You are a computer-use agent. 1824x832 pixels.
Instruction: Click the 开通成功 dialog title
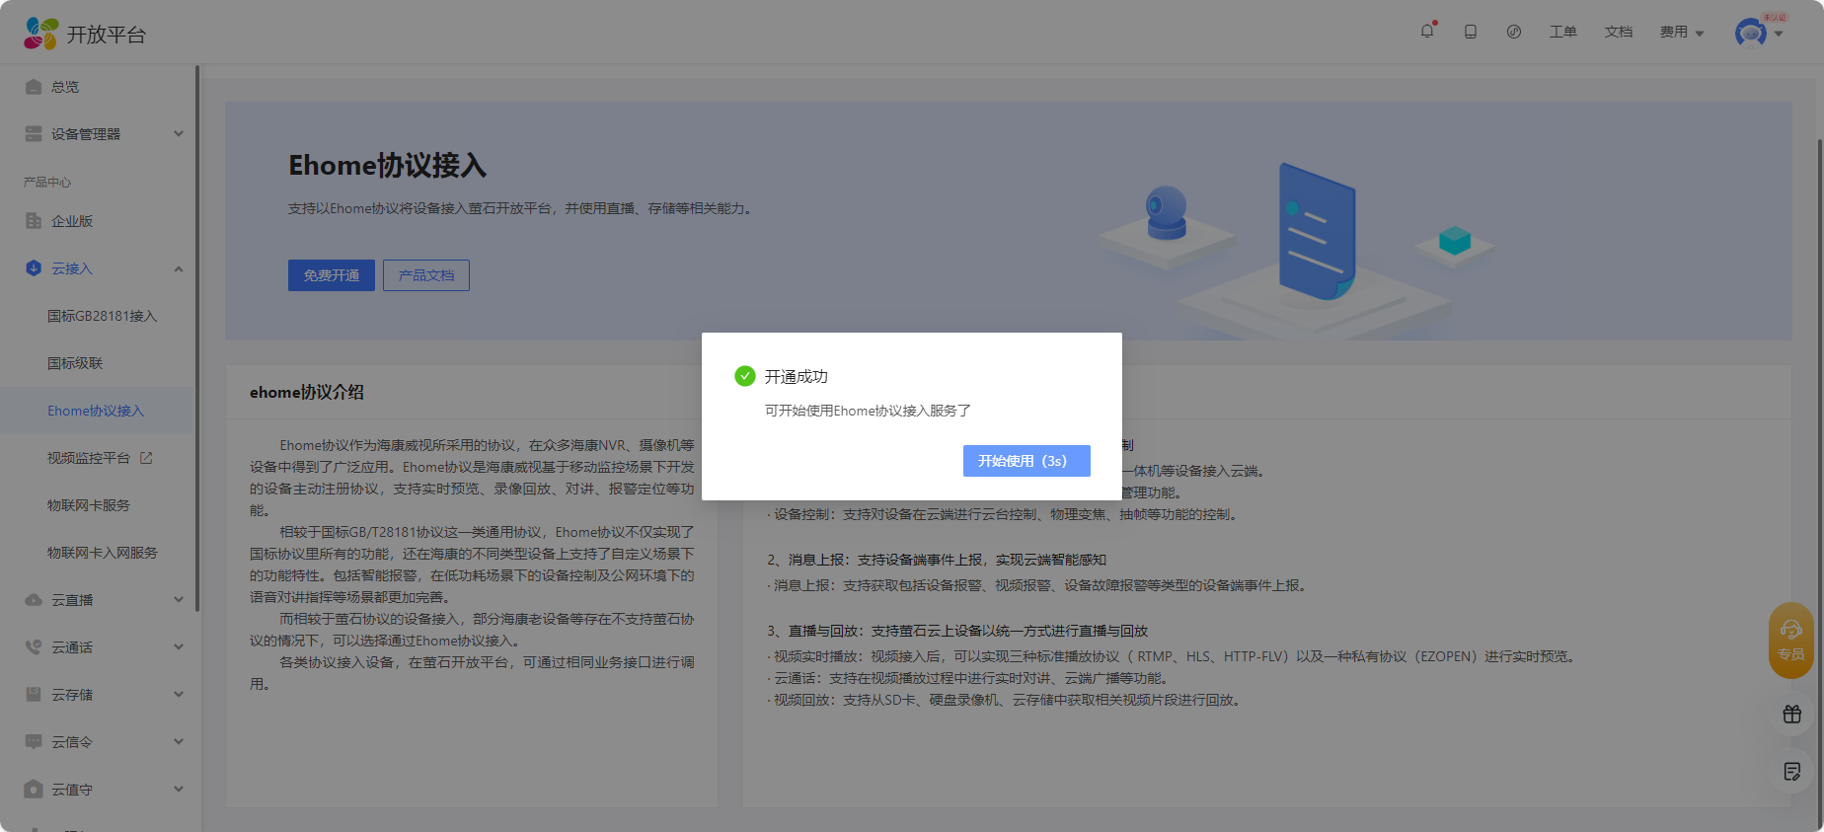[797, 377]
